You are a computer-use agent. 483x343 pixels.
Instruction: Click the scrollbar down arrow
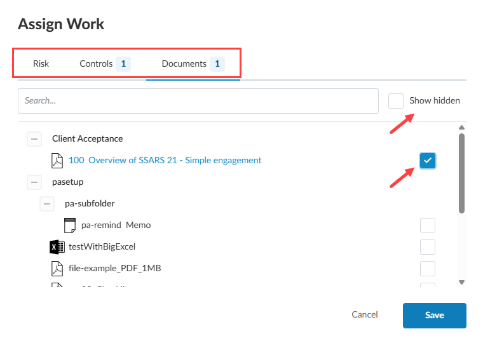[x=461, y=282]
